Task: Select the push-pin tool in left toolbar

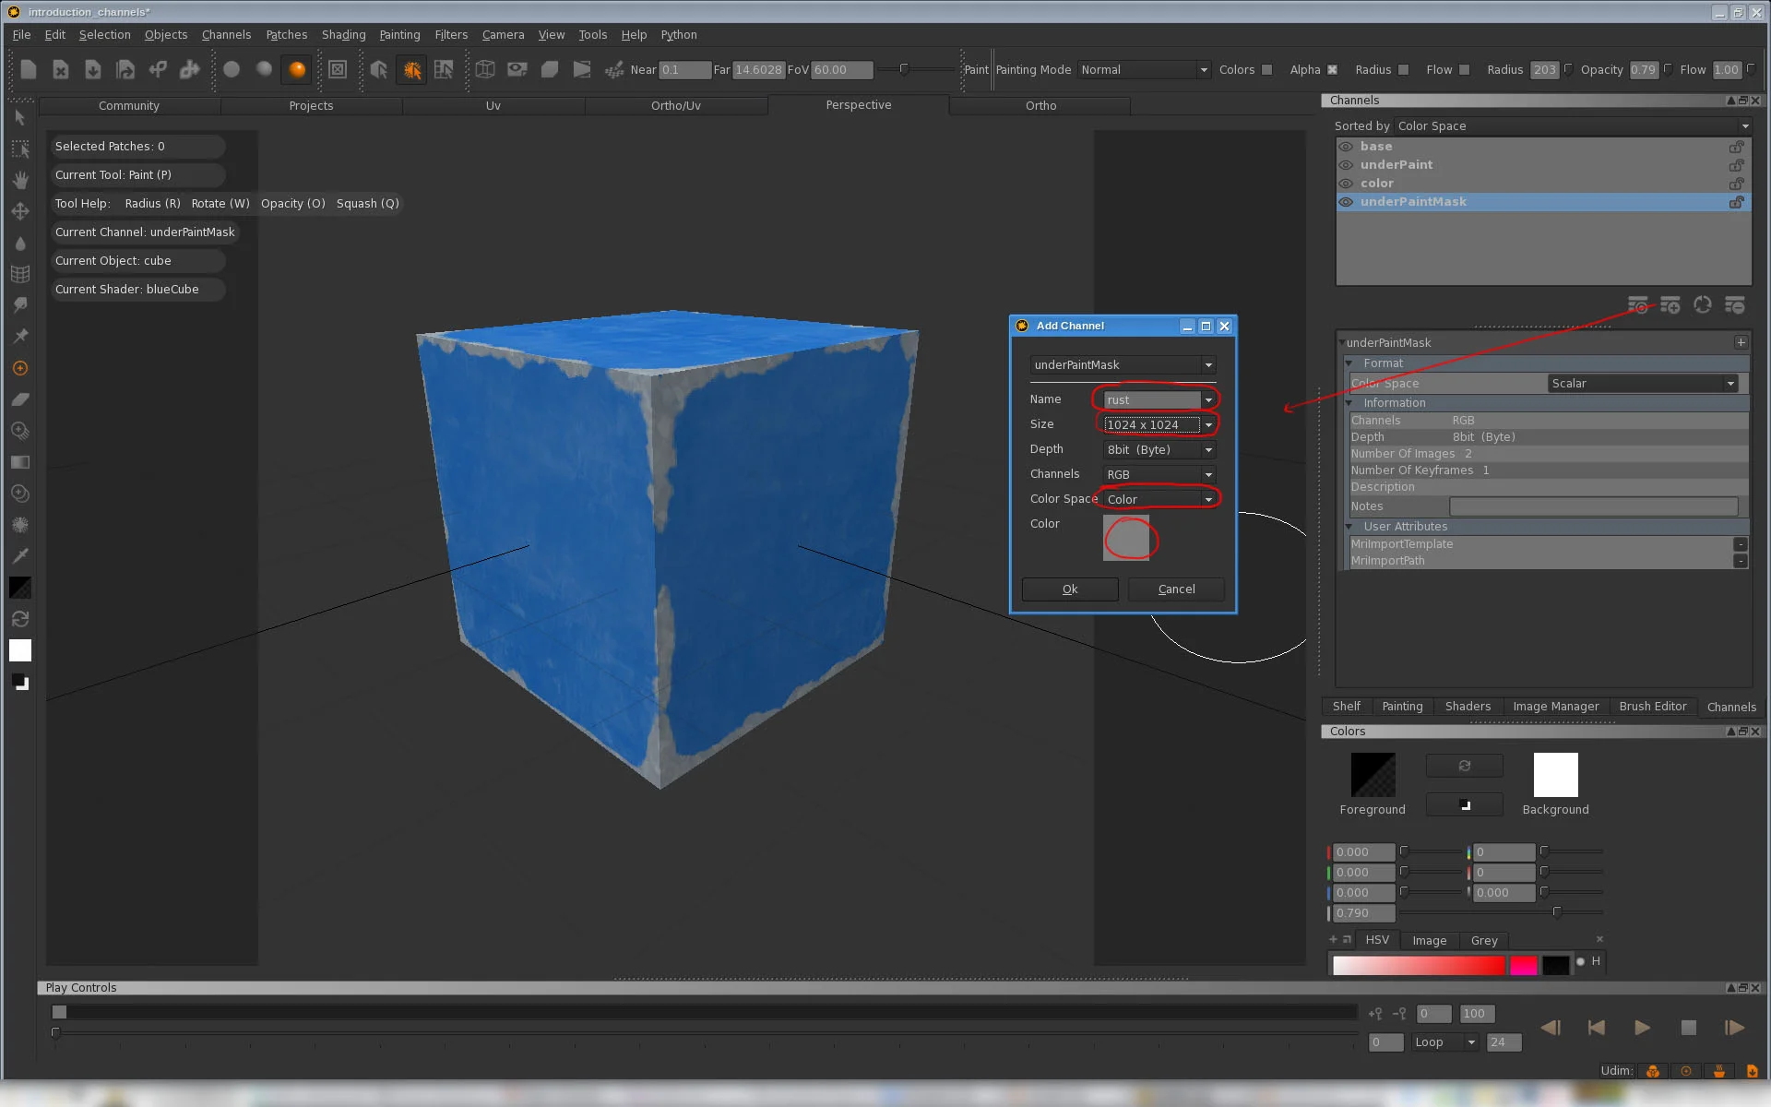Action: tap(20, 337)
